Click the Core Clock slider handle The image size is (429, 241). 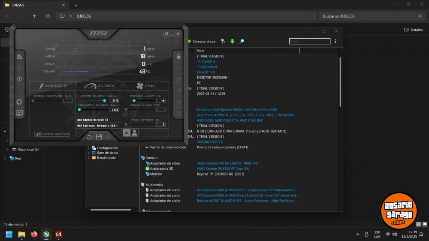pos(104,100)
